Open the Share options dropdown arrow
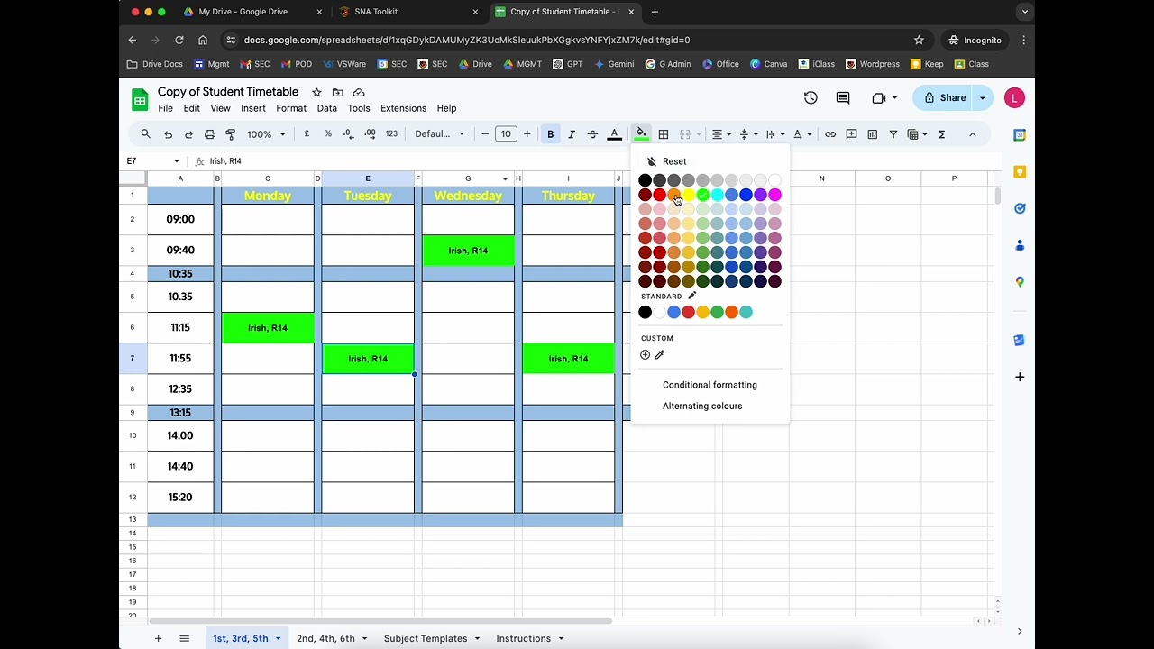 point(982,97)
